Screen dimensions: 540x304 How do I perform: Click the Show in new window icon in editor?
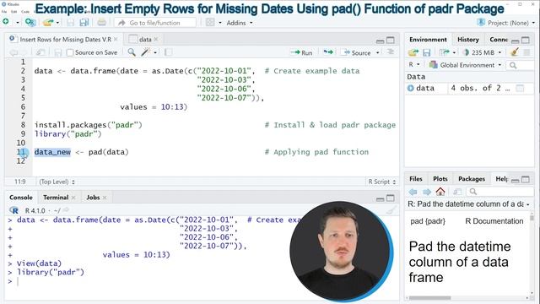[x=40, y=52]
